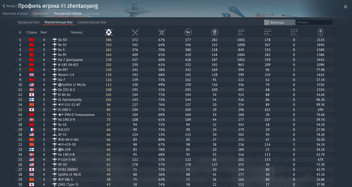Click the winged shield column header icon
352x187 pixels.
[188, 32]
